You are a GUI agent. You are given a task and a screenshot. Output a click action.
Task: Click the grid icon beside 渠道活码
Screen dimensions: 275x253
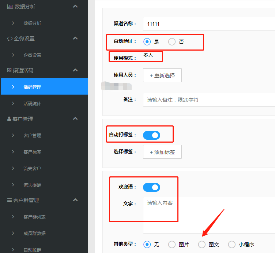(x=10, y=70)
